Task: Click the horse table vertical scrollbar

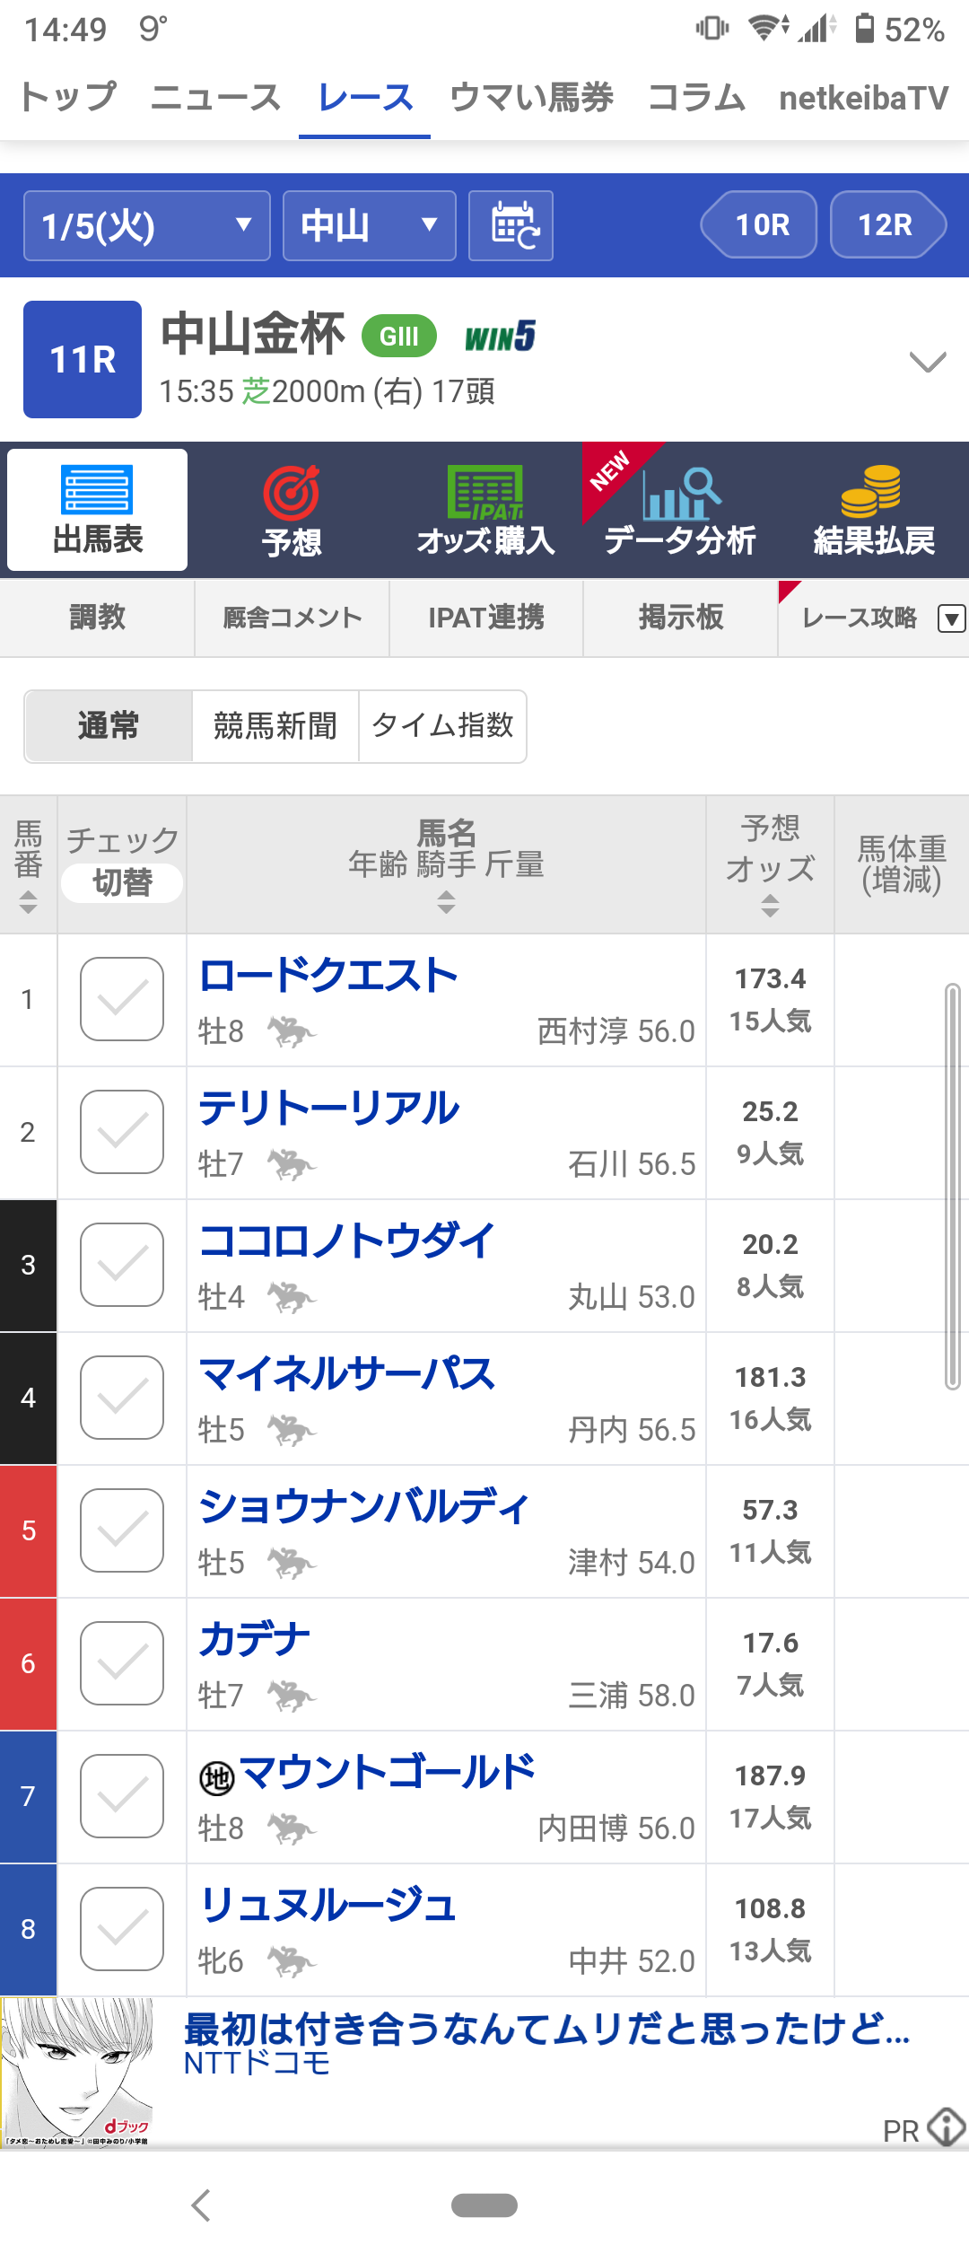Action: click(953, 1187)
